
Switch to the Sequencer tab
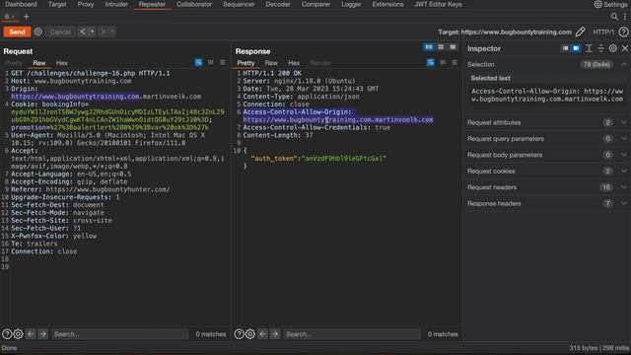click(239, 4)
